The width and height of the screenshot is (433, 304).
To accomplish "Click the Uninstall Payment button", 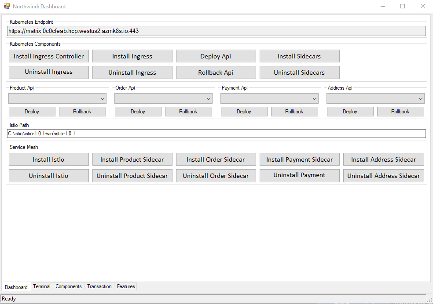I will (300, 176).
